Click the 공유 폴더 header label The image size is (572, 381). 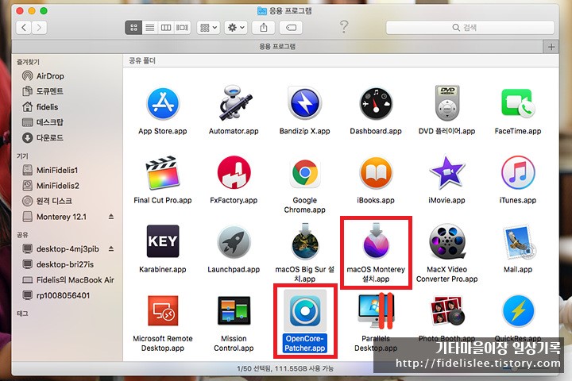(x=142, y=60)
